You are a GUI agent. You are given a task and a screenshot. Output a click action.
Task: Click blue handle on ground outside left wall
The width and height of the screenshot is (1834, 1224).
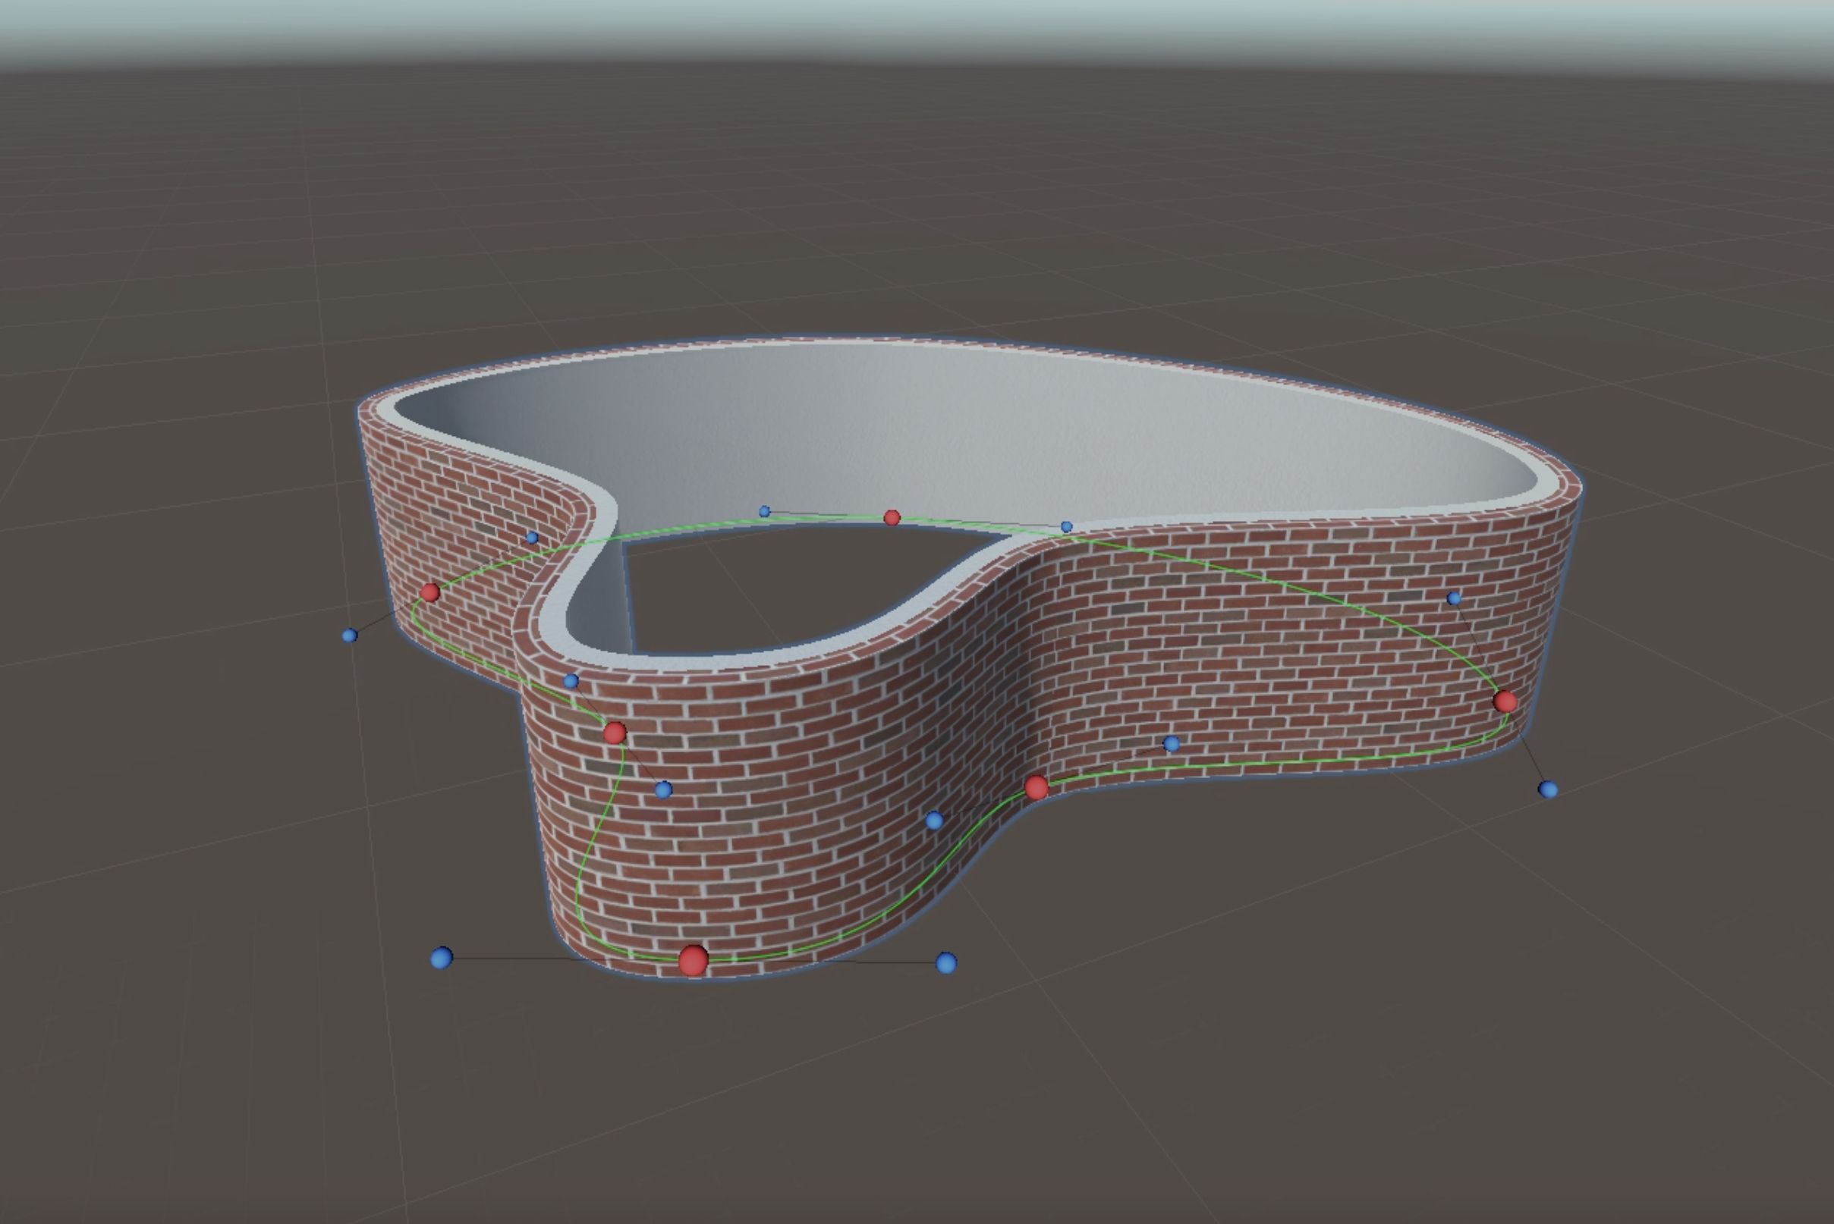tap(350, 636)
